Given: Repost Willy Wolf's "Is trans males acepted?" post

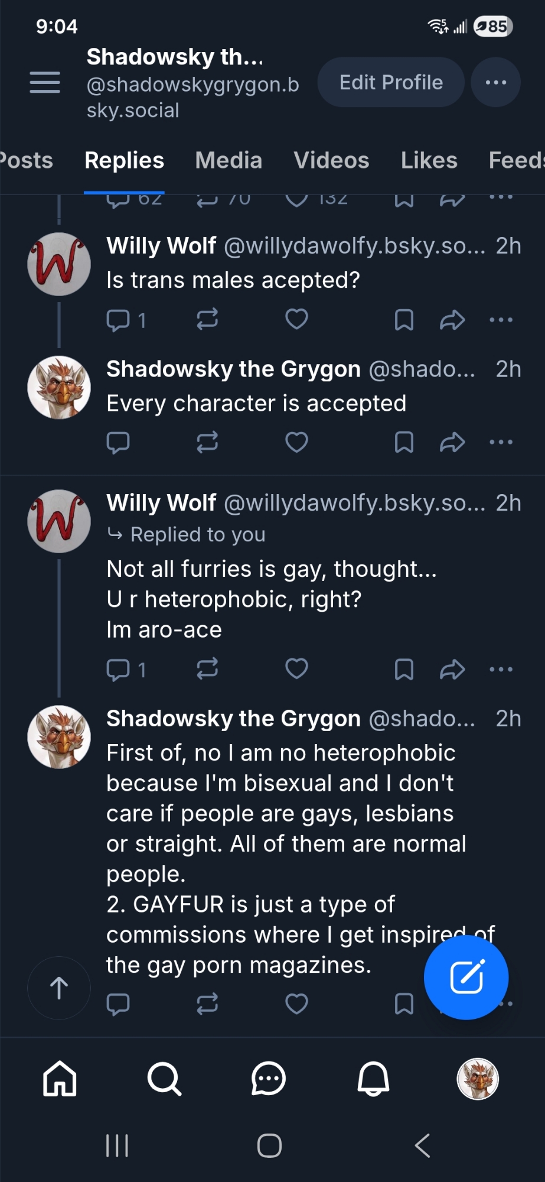Looking at the screenshot, I should click(x=207, y=320).
